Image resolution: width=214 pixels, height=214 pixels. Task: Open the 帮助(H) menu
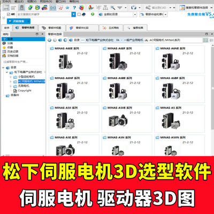point(74,1)
